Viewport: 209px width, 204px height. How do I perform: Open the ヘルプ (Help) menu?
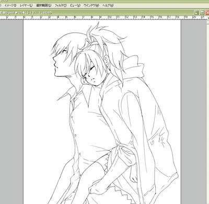pyautogui.click(x=108, y=5)
